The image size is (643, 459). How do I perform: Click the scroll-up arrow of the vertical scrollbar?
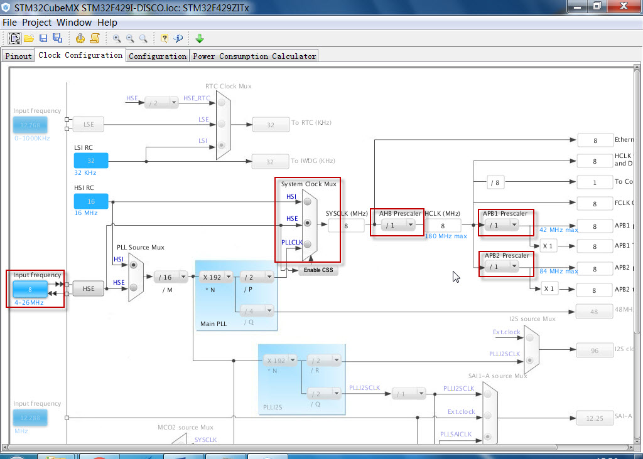pyautogui.click(x=637, y=66)
